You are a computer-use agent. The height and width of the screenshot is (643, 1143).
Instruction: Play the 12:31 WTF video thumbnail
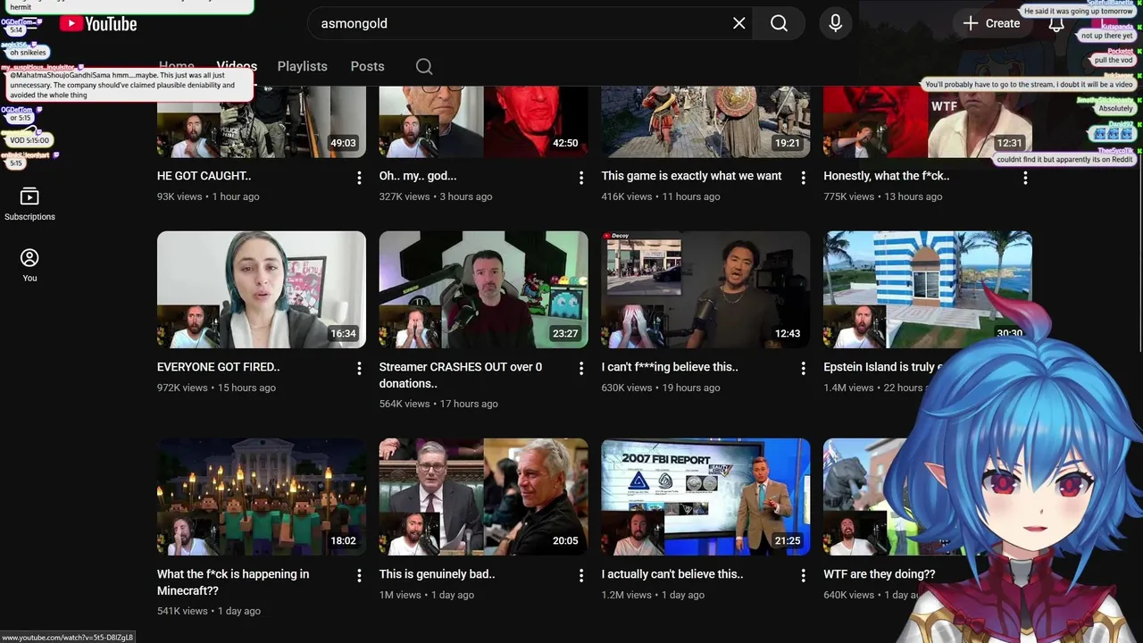click(928, 121)
